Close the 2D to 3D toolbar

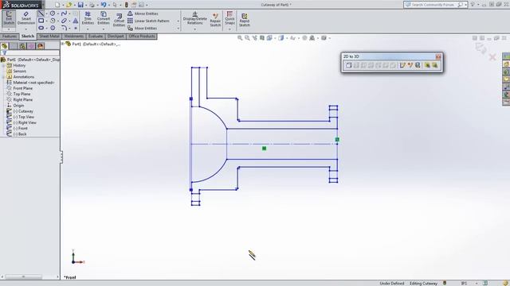[x=438, y=56]
